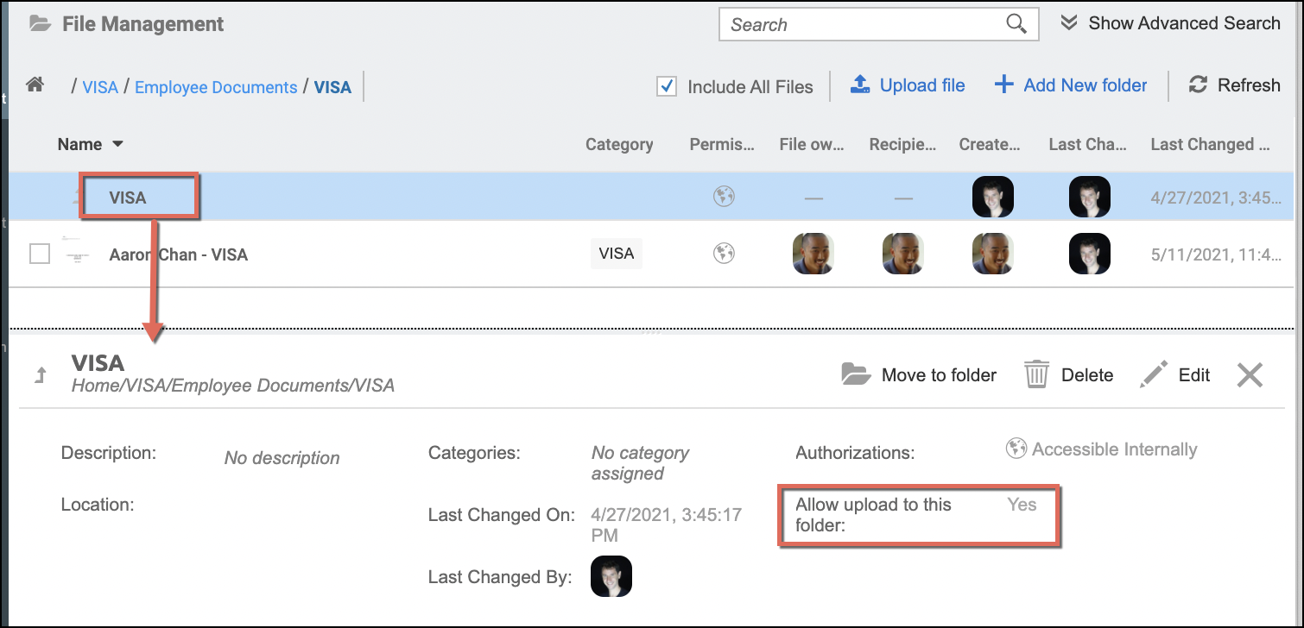Click Add New folder
The height and width of the screenshot is (628, 1304).
click(x=1085, y=85)
